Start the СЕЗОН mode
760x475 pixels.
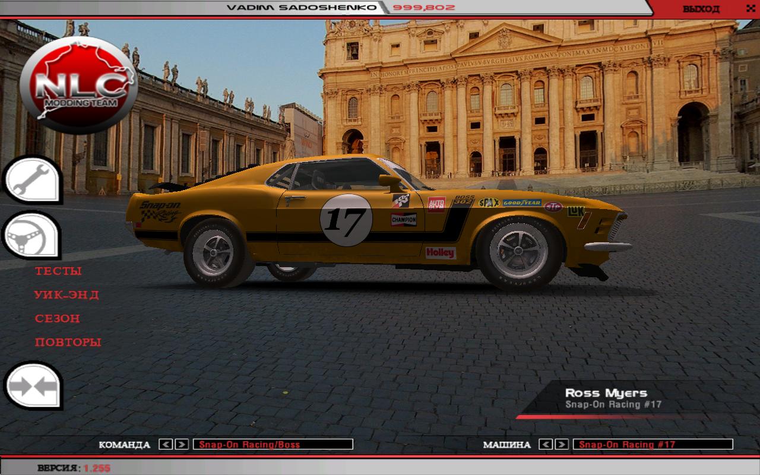[58, 319]
